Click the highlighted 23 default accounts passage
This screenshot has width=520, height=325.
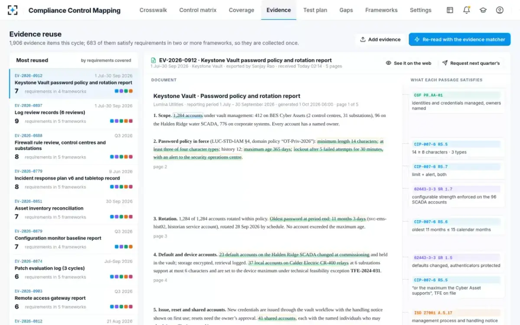tap(294, 255)
